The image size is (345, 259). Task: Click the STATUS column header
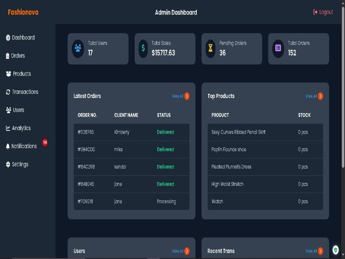click(164, 115)
